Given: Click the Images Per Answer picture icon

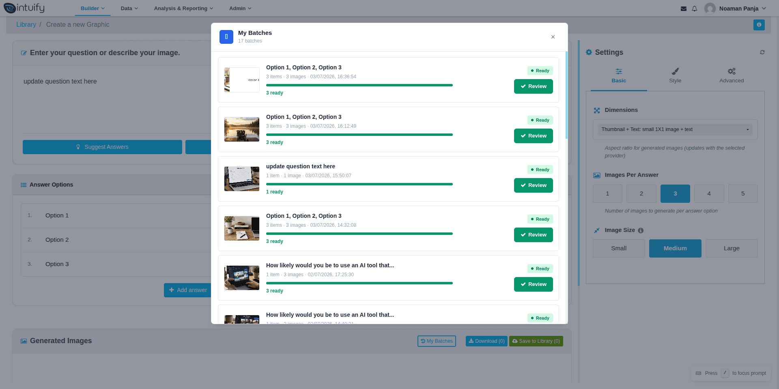Looking at the screenshot, I should tap(597, 175).
